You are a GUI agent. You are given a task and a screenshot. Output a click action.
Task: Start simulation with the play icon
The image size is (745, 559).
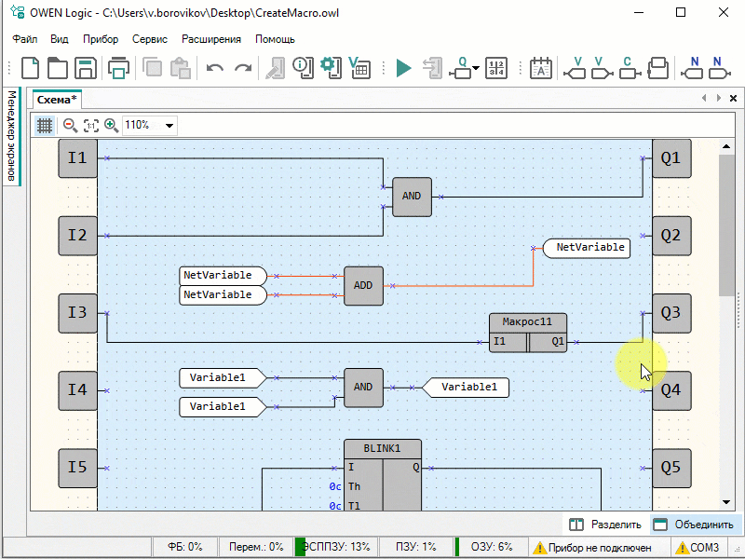403,68
